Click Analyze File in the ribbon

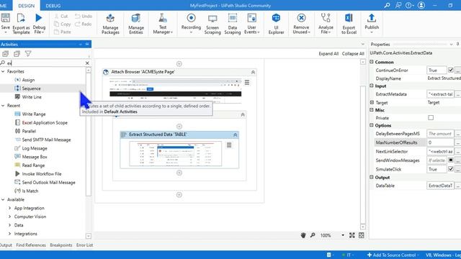point(326,24)
